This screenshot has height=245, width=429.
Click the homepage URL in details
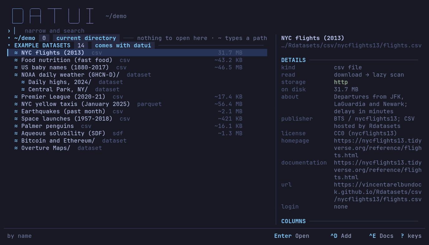(x=378, y=148)
